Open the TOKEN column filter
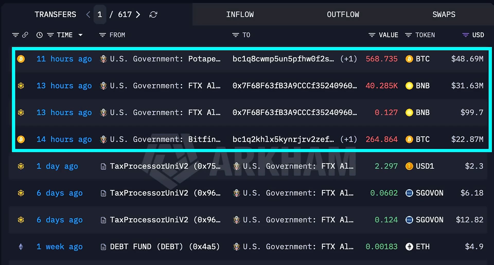This screenshot has height=265, width=494. [x=408, y=35]
